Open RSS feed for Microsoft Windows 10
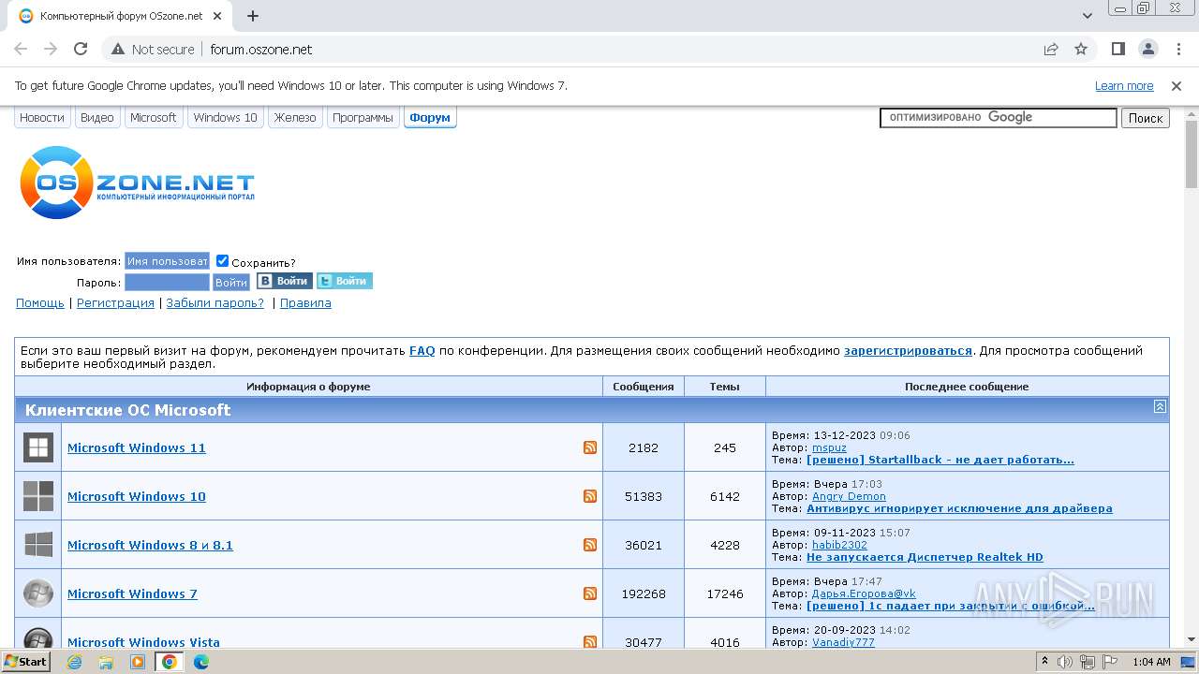 click(590, 496)
